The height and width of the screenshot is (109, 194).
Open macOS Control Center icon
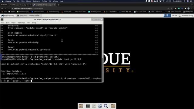tap(191, 1)
